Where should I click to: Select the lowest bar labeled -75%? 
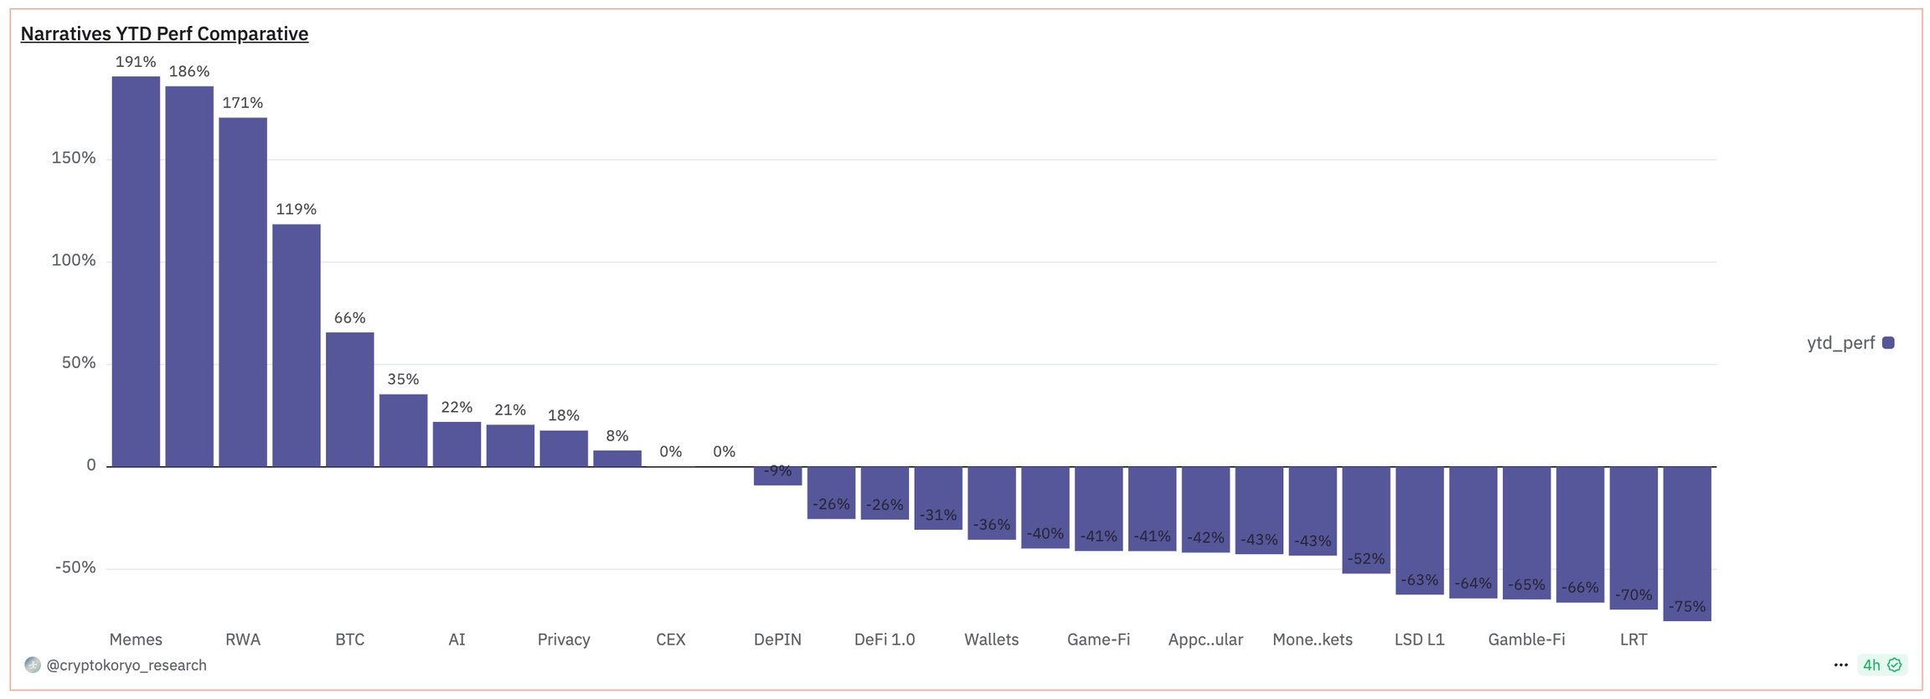1687,543
